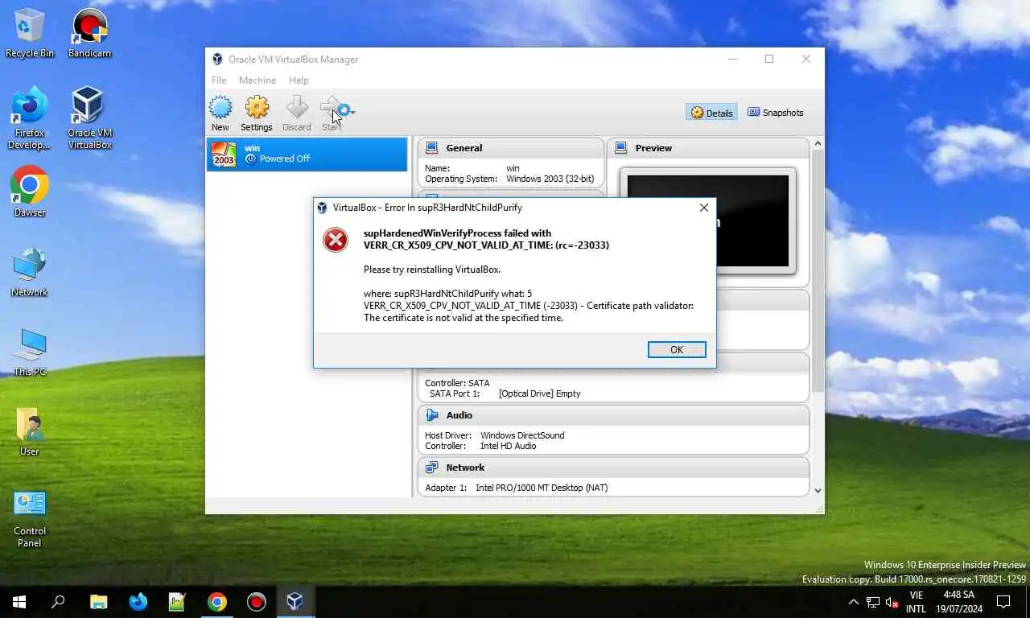Click the New machine toolbar icon

pyautogui.click(x=220, y=113)
